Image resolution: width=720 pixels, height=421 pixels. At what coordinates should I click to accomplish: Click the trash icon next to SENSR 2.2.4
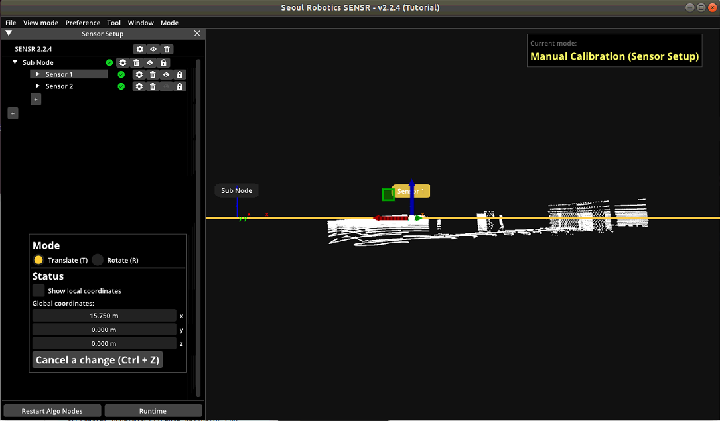point(166,48)
